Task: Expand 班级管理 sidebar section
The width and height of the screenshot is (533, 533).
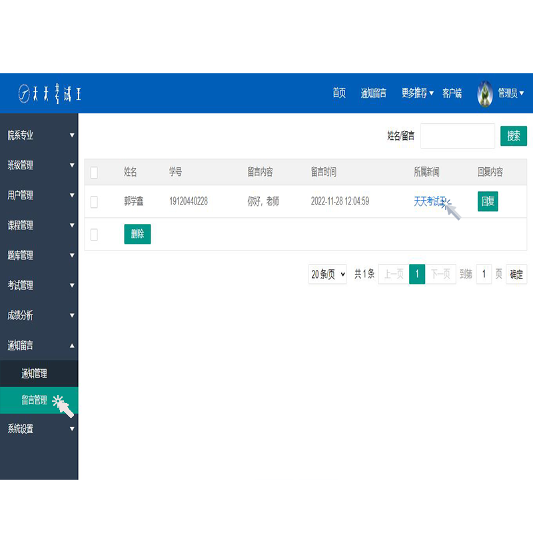Action: (39, 165)
